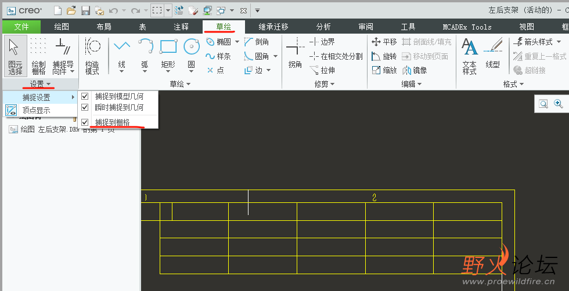Open the 捕捉设置 submenu item
The image size is (569, 291).
point(40,97)
